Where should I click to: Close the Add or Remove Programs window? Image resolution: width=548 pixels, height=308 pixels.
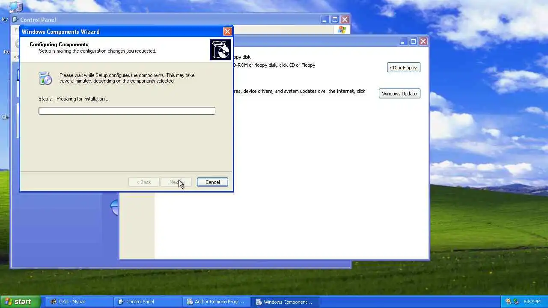[x=423, y=41]
